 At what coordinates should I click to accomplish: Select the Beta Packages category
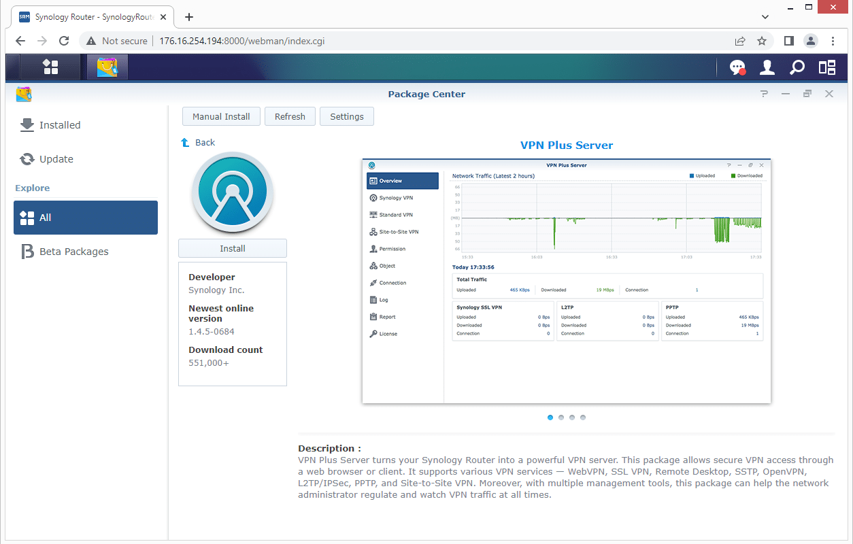86,252
